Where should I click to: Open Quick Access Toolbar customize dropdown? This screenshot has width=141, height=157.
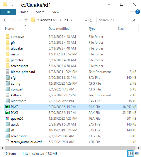pos(13,5)
